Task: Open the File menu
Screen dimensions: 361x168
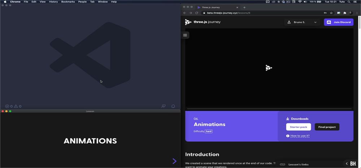Action: 26,1
